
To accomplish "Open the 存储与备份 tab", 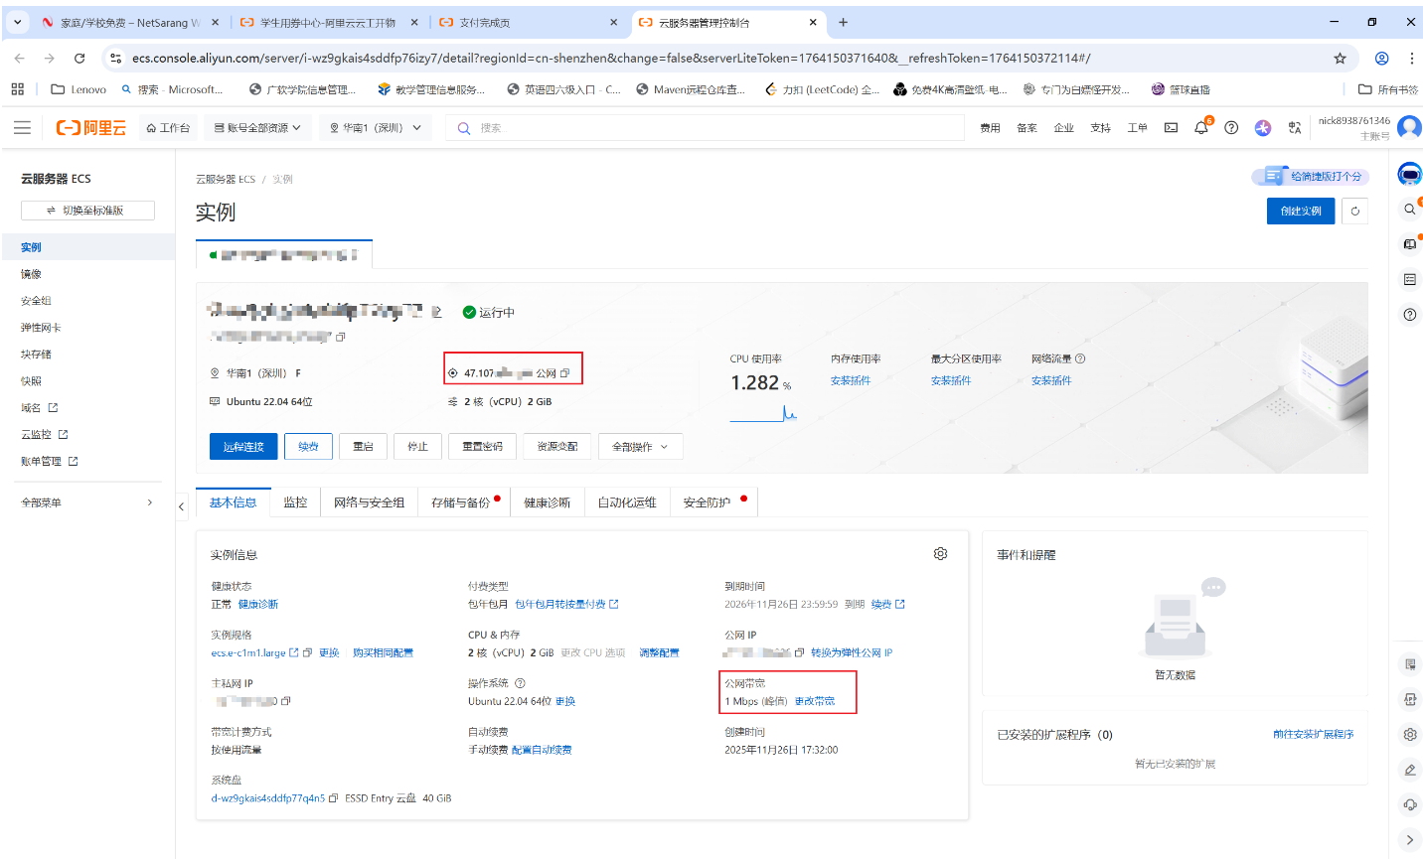I will coord(464,502).
